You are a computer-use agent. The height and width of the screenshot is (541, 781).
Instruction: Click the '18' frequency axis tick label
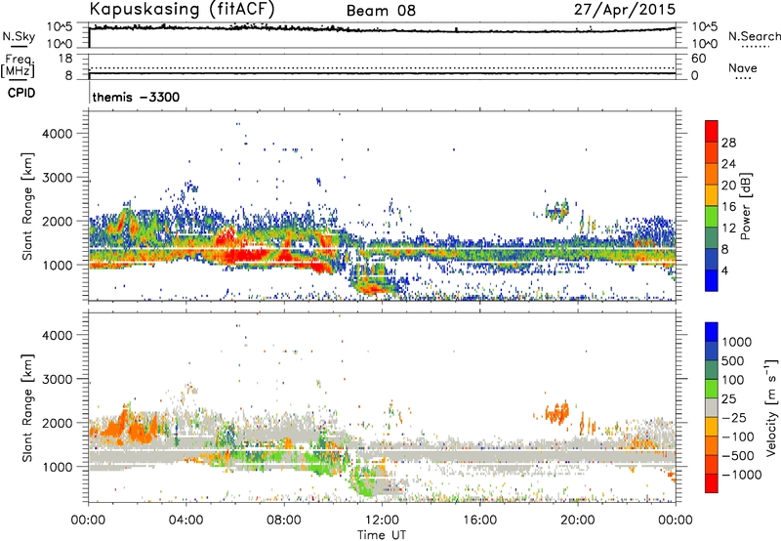[x=65, y=59]
